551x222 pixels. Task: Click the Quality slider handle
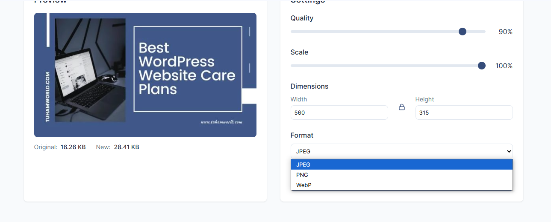(462, 32)
